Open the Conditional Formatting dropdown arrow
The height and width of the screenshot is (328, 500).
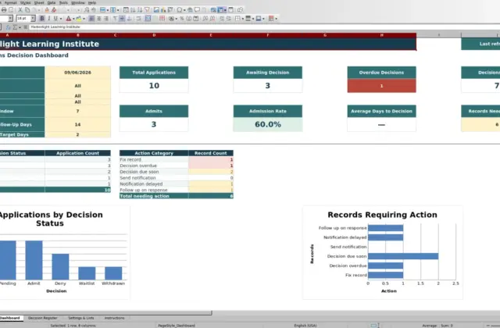click(x=276, y=19)
